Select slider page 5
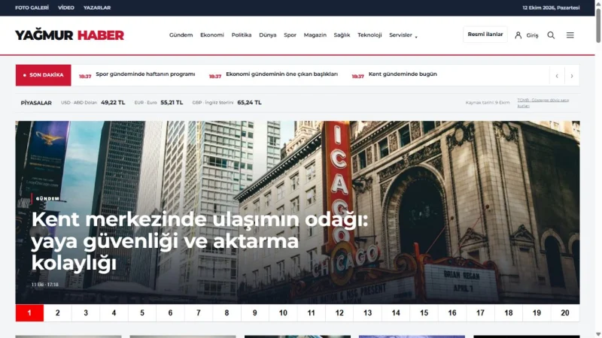Screen dimensions: 602x338 click(x=142, y=313)
